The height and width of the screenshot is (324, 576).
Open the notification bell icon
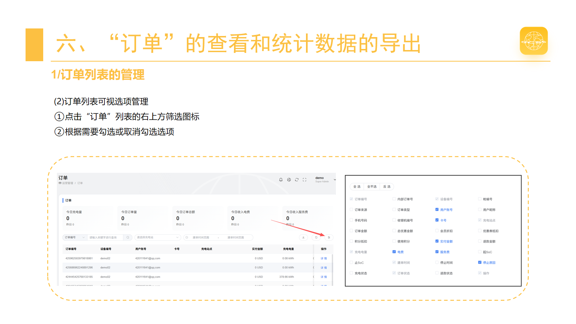click(x=281, y=180)
